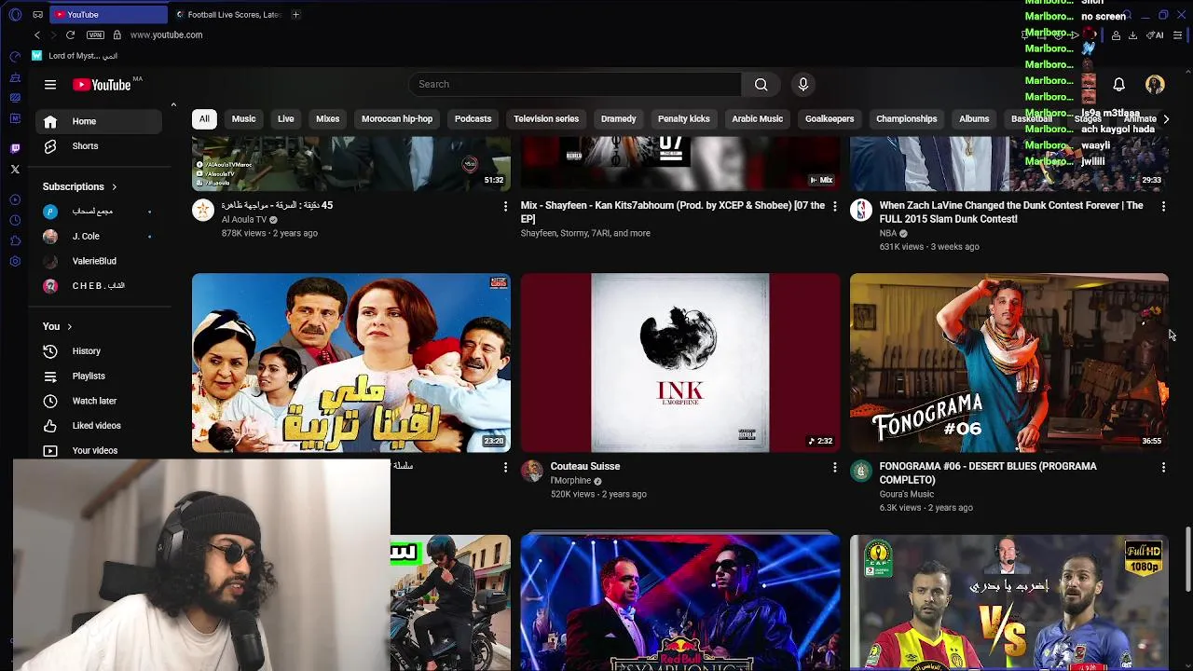Expand the Subscriptions section chevron
The height and width of the screenshot is (671, 1193).
coord(114,187)
